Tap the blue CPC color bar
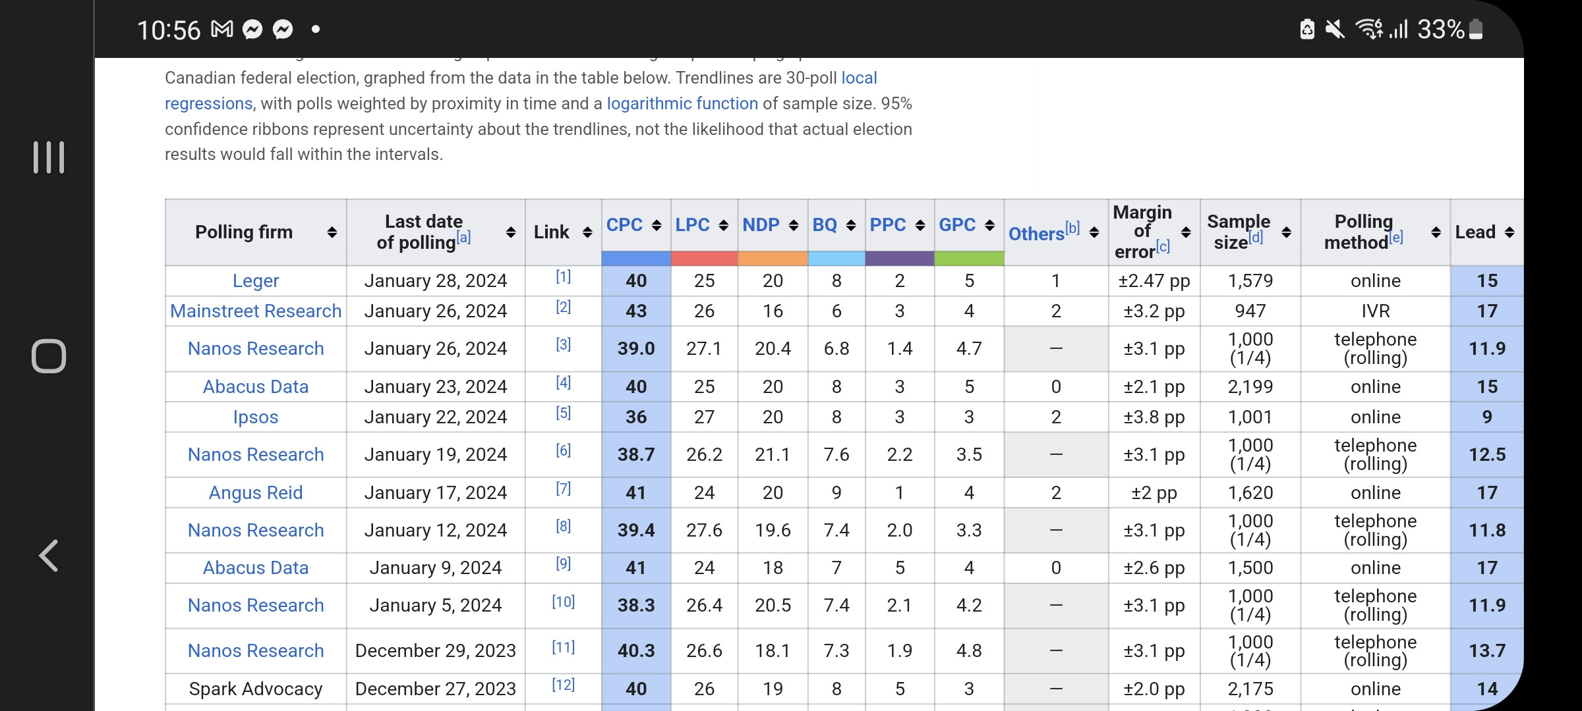 click(636, 258)
